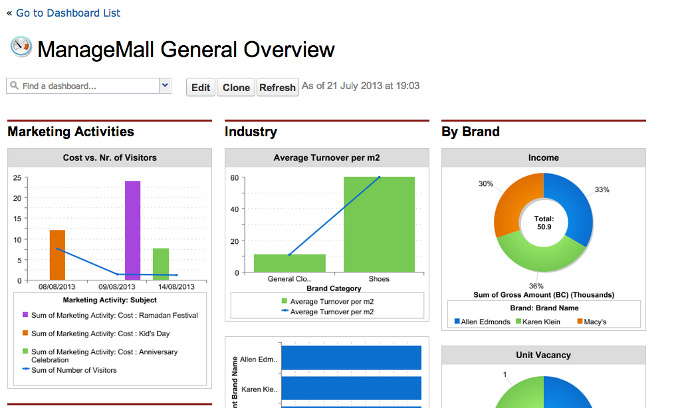Click the purple Ramadan Festival legend swatch
Image resolution: width=694 pixels, height=408 pixels.
25,314
